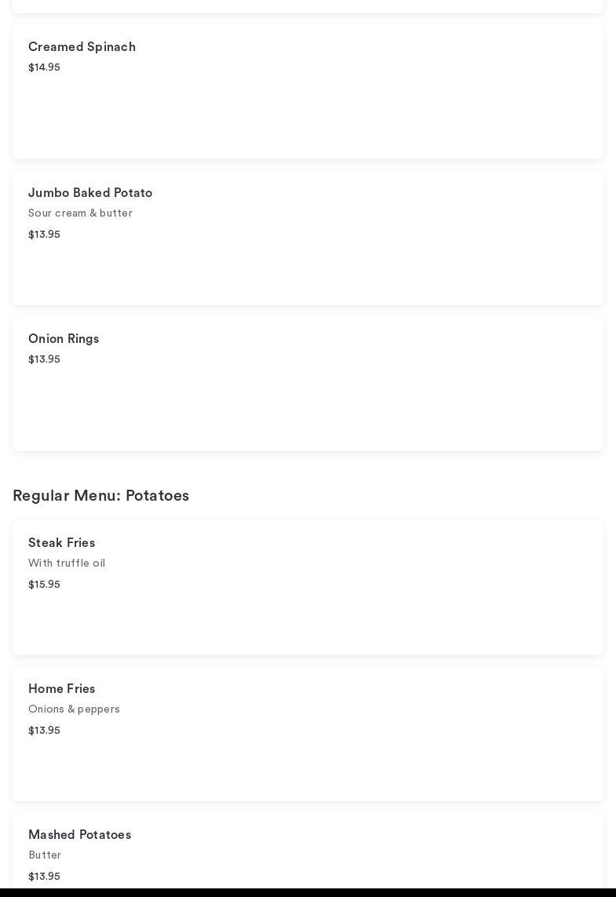The image size is (616, 897).
Task: Click the 'Regular Menu: Potatoes' section heading
Action: coord(100,496)
